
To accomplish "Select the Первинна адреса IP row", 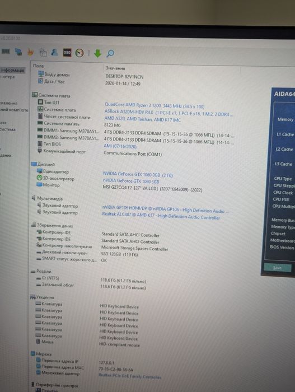I will [57, 361].
